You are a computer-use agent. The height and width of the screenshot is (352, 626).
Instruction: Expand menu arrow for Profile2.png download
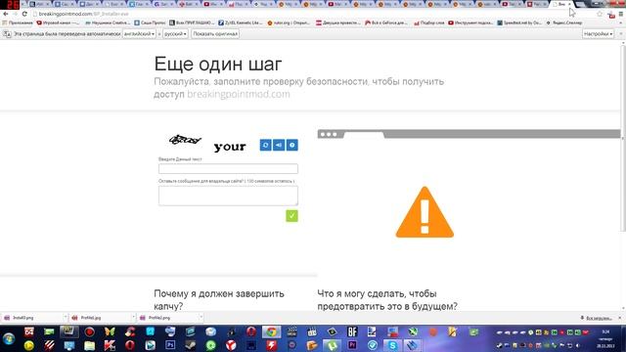tap(201, 318)
